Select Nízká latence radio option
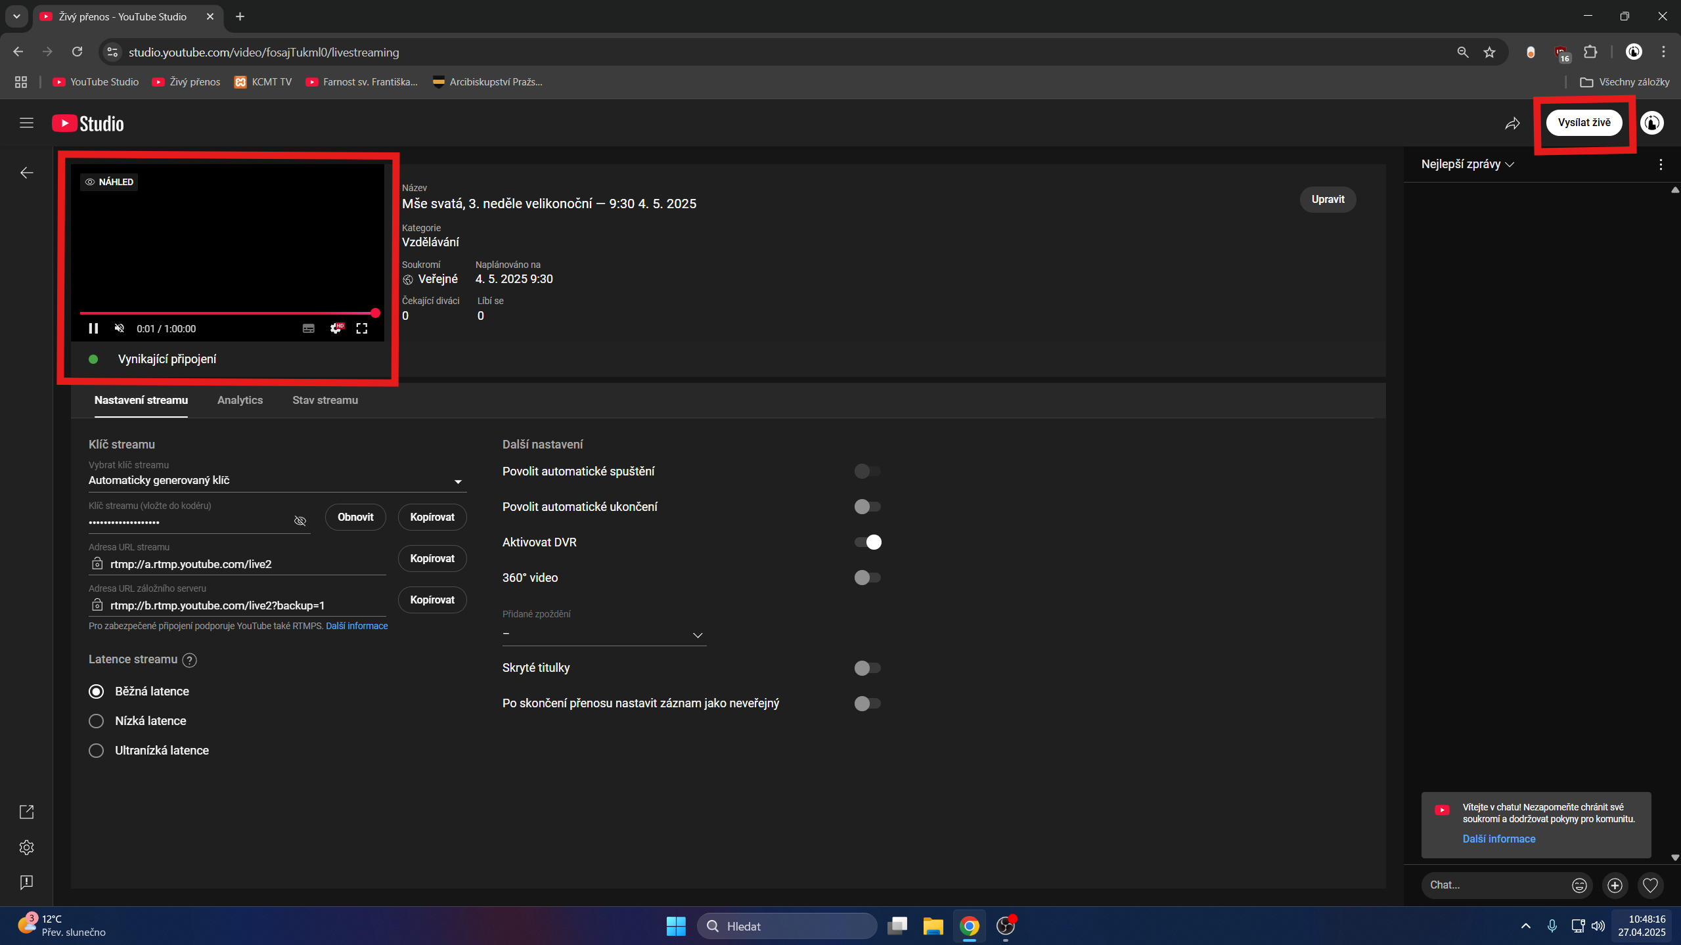1681x945 pixels. 97,721
